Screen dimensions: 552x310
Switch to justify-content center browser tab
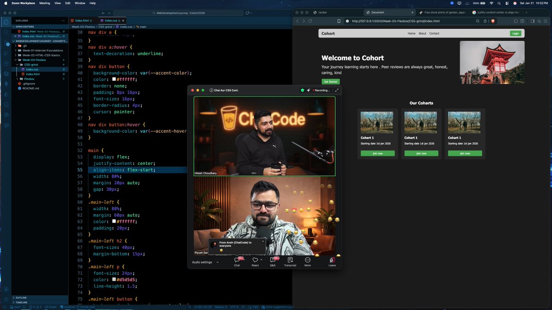[496, 12]
